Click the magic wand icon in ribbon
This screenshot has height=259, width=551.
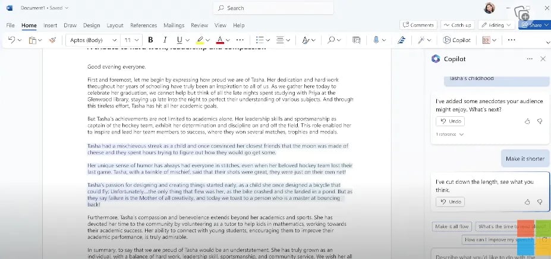tap(421, 40)
